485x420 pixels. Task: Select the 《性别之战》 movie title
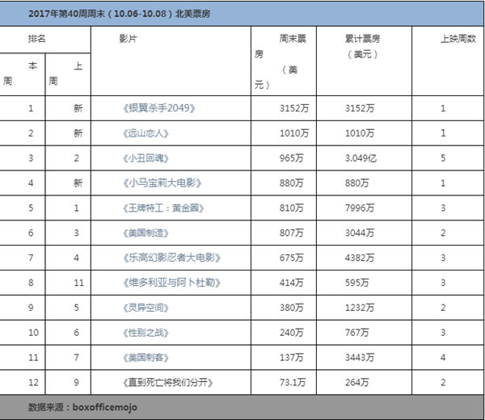tap(146, 332)
